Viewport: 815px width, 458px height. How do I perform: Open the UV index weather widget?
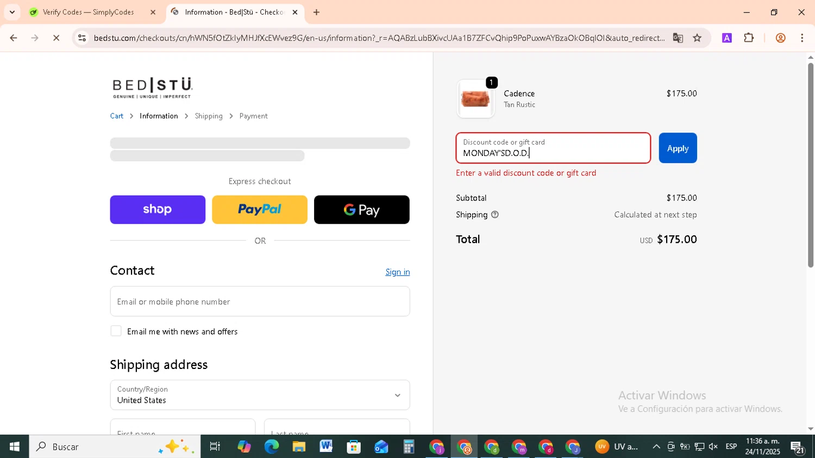[x=616, y=447]
